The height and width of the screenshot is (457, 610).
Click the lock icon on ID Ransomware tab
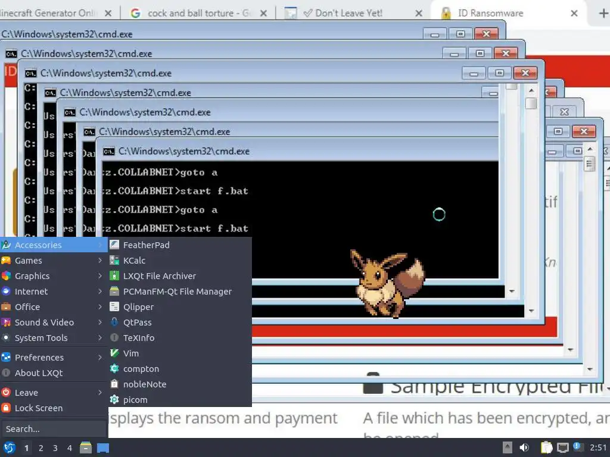click(446, 13)
